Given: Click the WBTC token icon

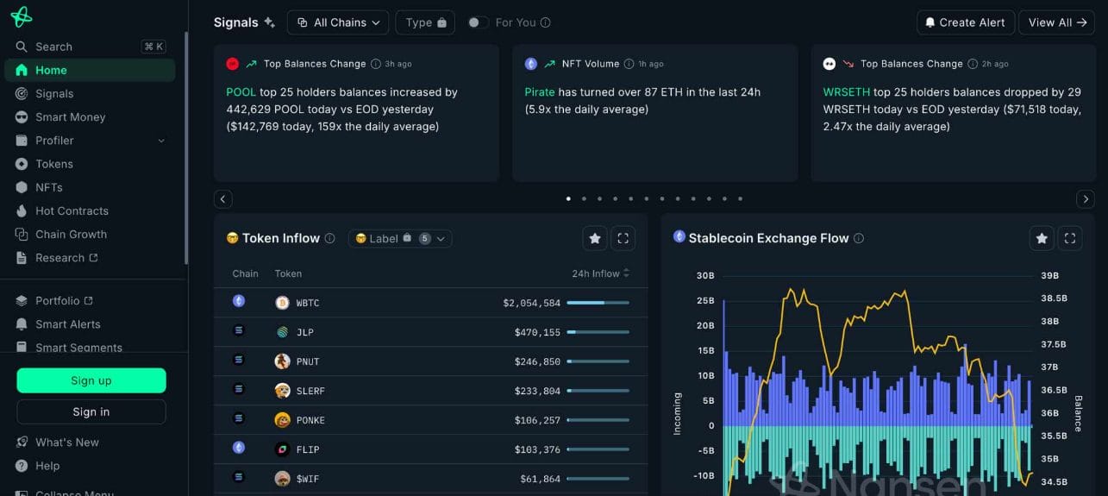Looking at the screenshot, I should (282, 303).
